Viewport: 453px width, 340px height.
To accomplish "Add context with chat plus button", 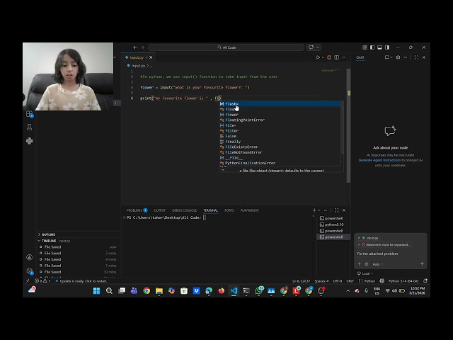I will (x=359, y=264).
